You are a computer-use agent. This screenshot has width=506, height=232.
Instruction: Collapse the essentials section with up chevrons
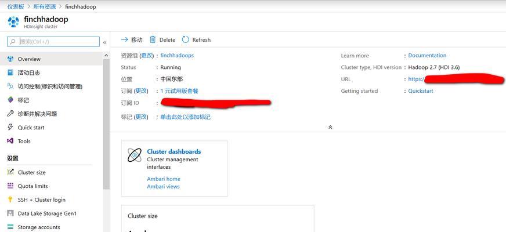point(330,127)
